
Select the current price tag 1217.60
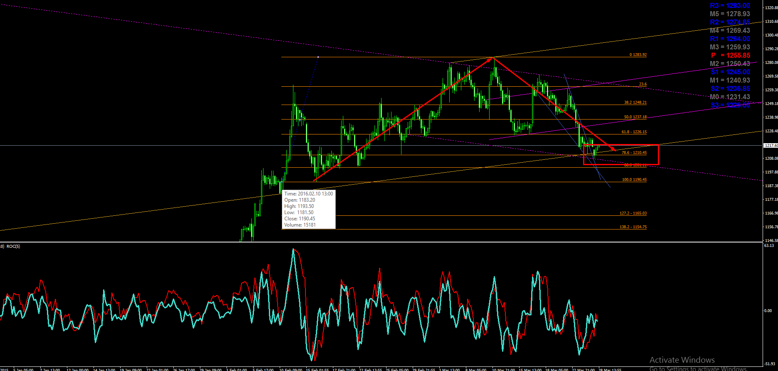[x=771, y=146]
